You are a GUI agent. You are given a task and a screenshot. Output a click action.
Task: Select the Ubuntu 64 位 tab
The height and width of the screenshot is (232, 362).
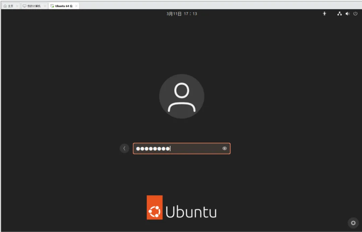click(x=64, y=6)
